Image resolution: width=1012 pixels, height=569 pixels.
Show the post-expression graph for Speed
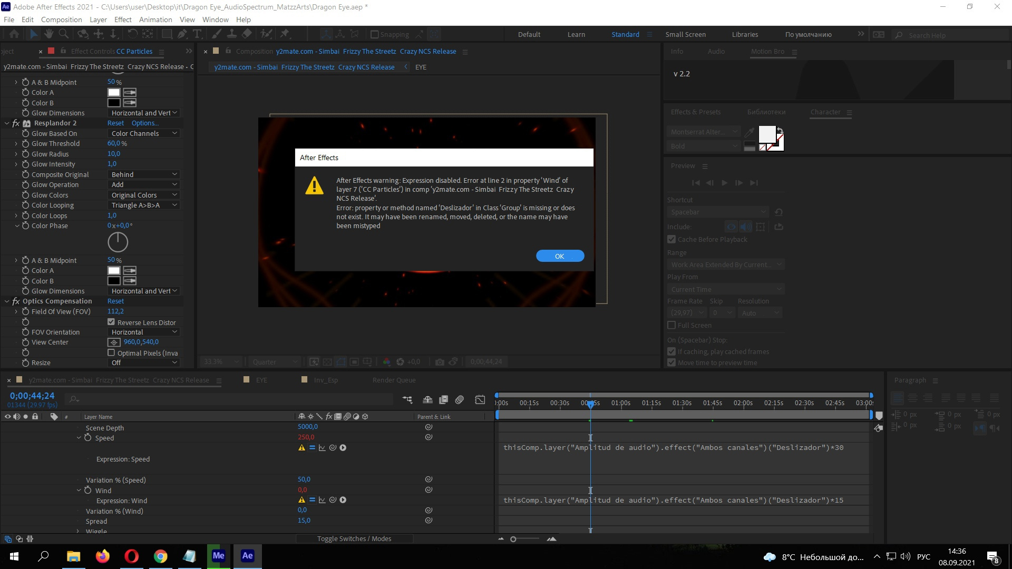pos(322,448)
